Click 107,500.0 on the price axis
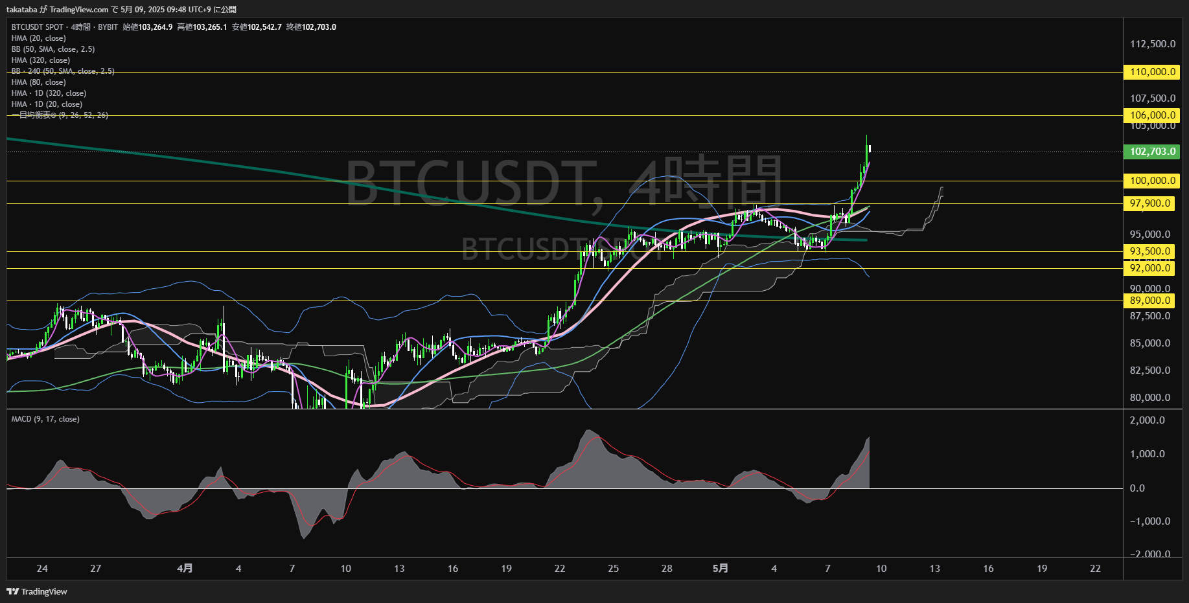 [1153, 98]
